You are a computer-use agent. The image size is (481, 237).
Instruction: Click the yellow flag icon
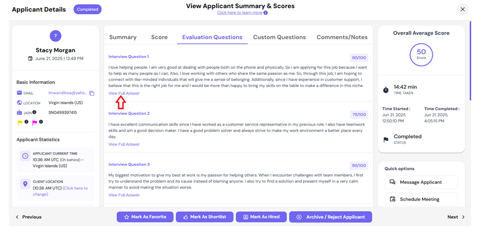click(20, 123)
